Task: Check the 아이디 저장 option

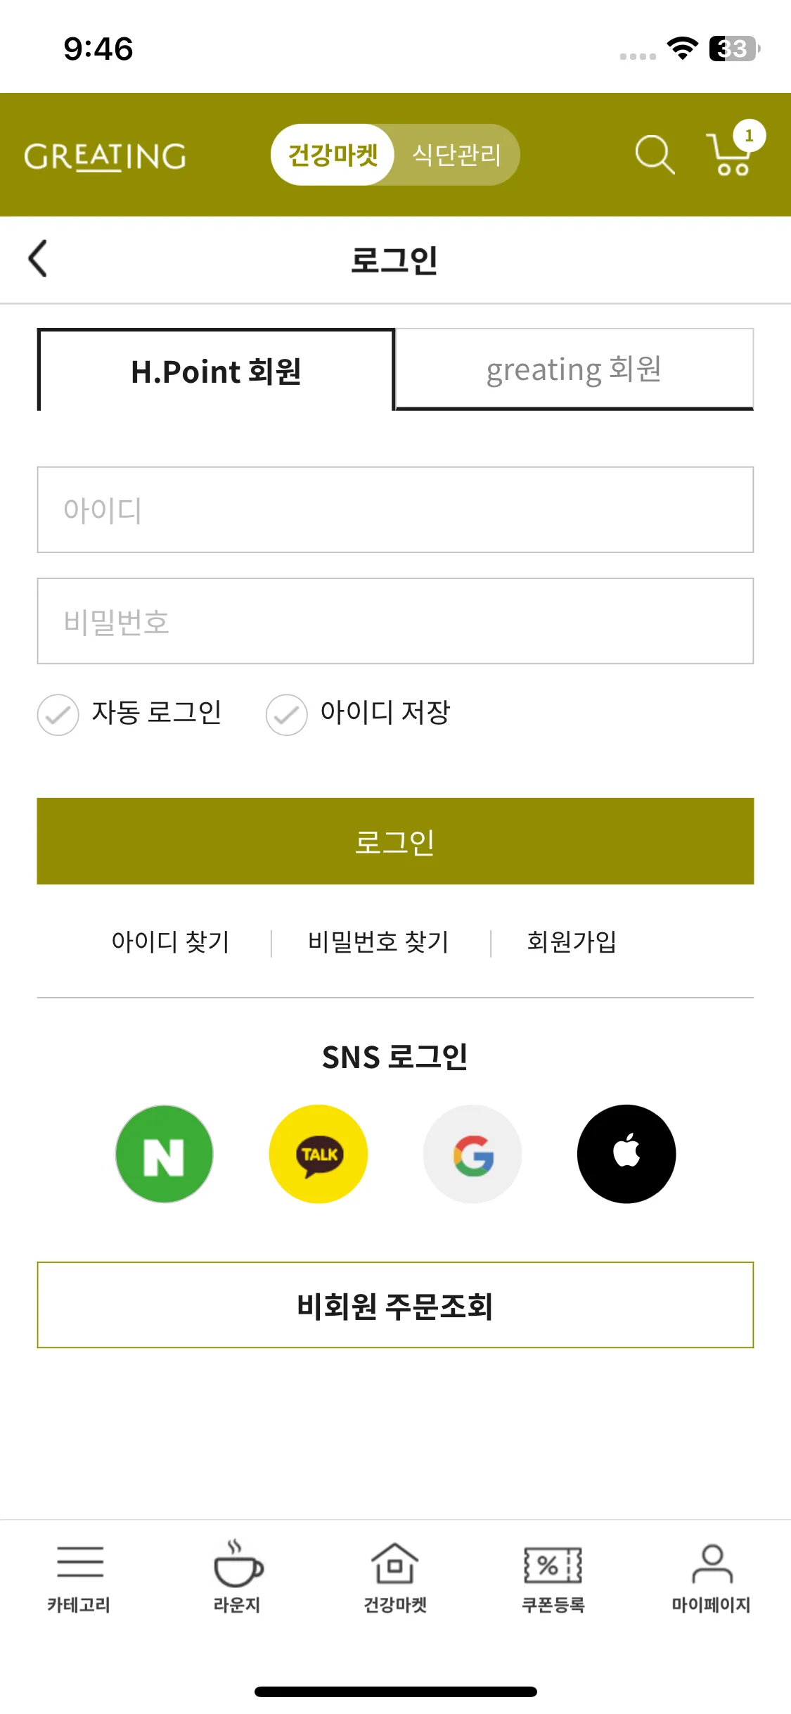Action: pyautogui.click(x=287, y=715)
